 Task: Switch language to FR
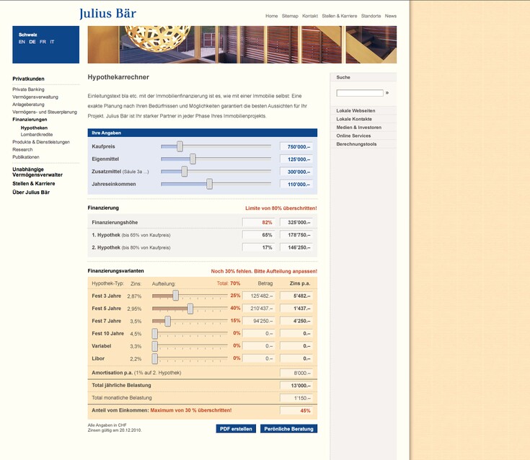pos(43,42)
